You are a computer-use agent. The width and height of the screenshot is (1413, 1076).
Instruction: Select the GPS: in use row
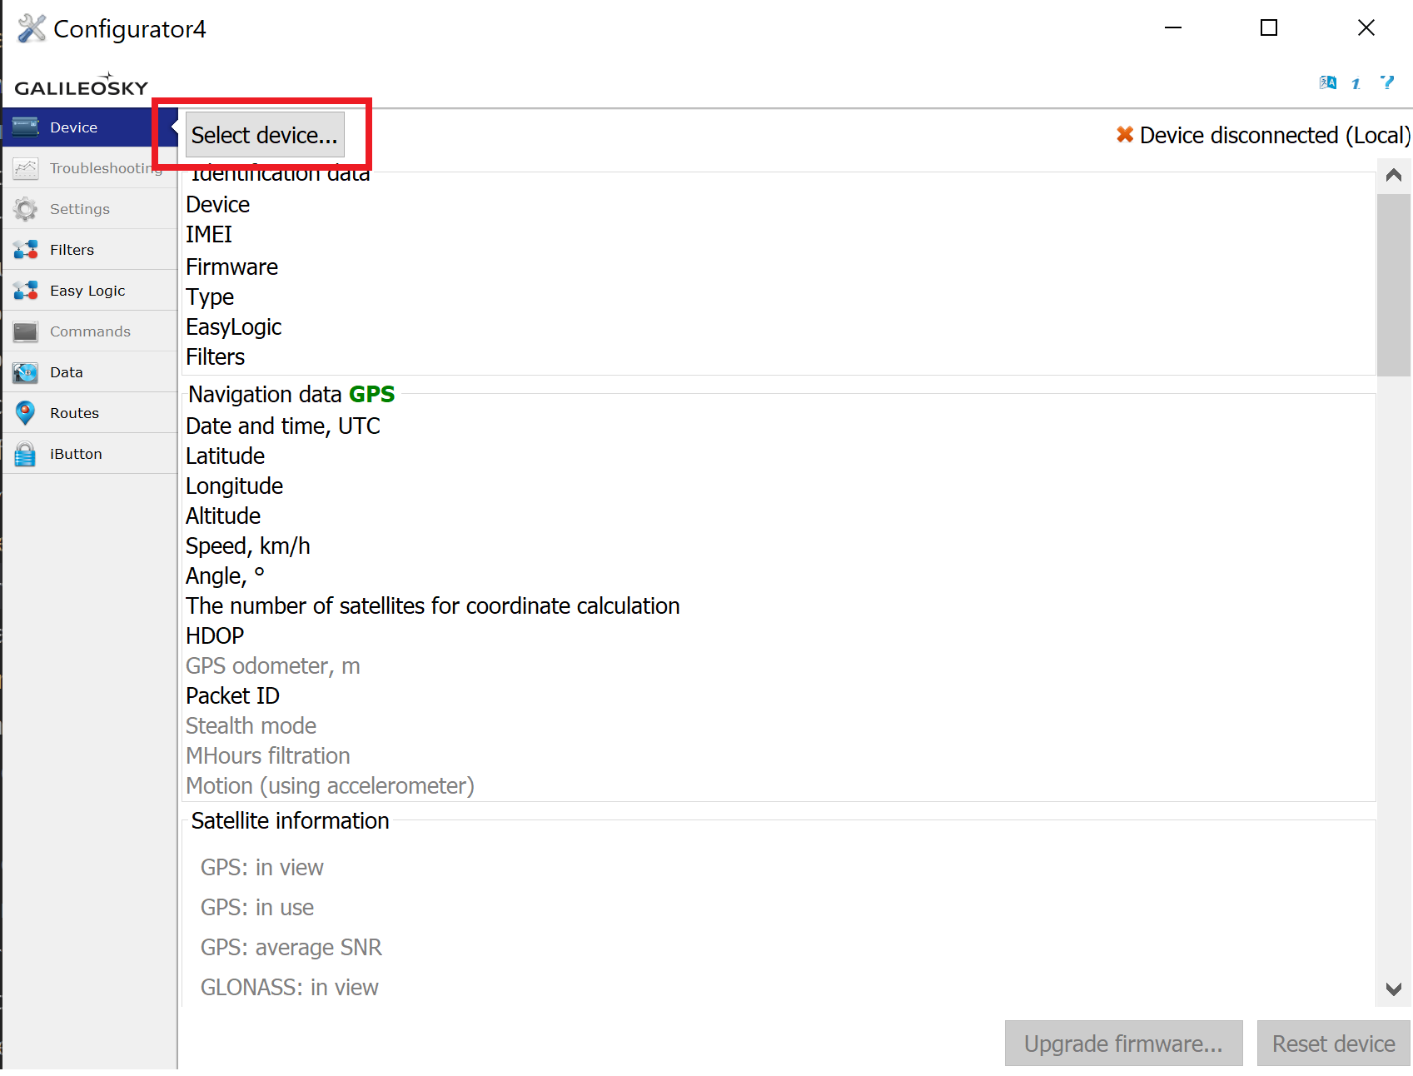tap(257, 908)
